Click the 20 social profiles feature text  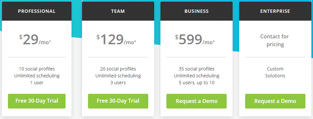(118, 69)
